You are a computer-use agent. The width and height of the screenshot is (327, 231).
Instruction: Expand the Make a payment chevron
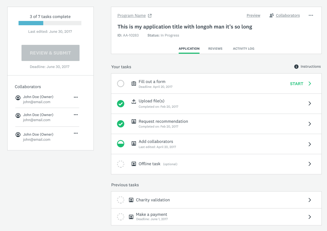pos(310,217)
